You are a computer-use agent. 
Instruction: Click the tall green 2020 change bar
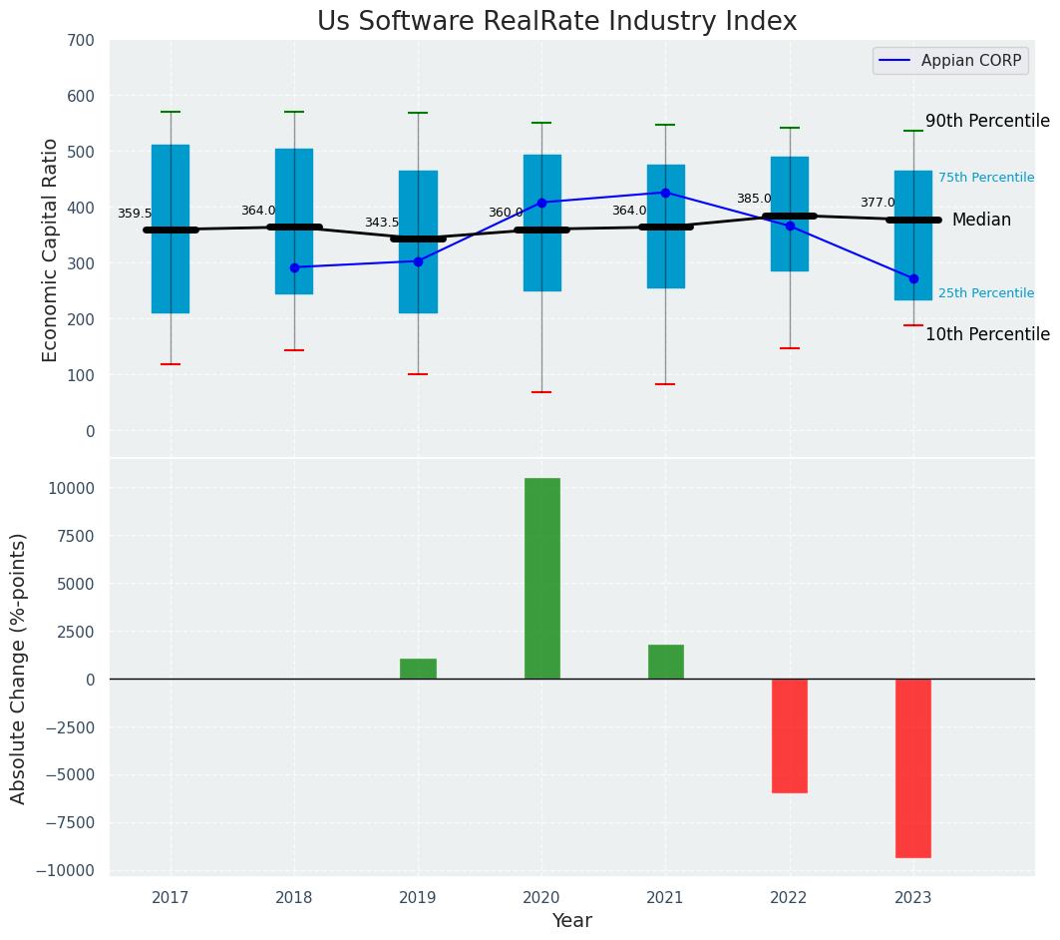pyautogui.click(x=541, y=579)
